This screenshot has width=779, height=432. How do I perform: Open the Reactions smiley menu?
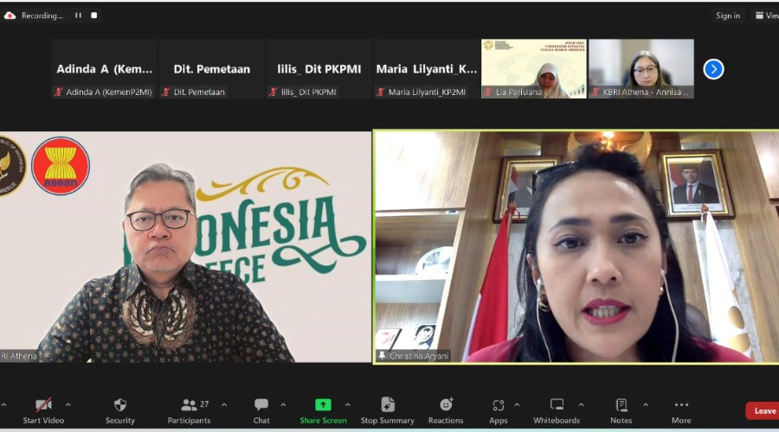446,405
